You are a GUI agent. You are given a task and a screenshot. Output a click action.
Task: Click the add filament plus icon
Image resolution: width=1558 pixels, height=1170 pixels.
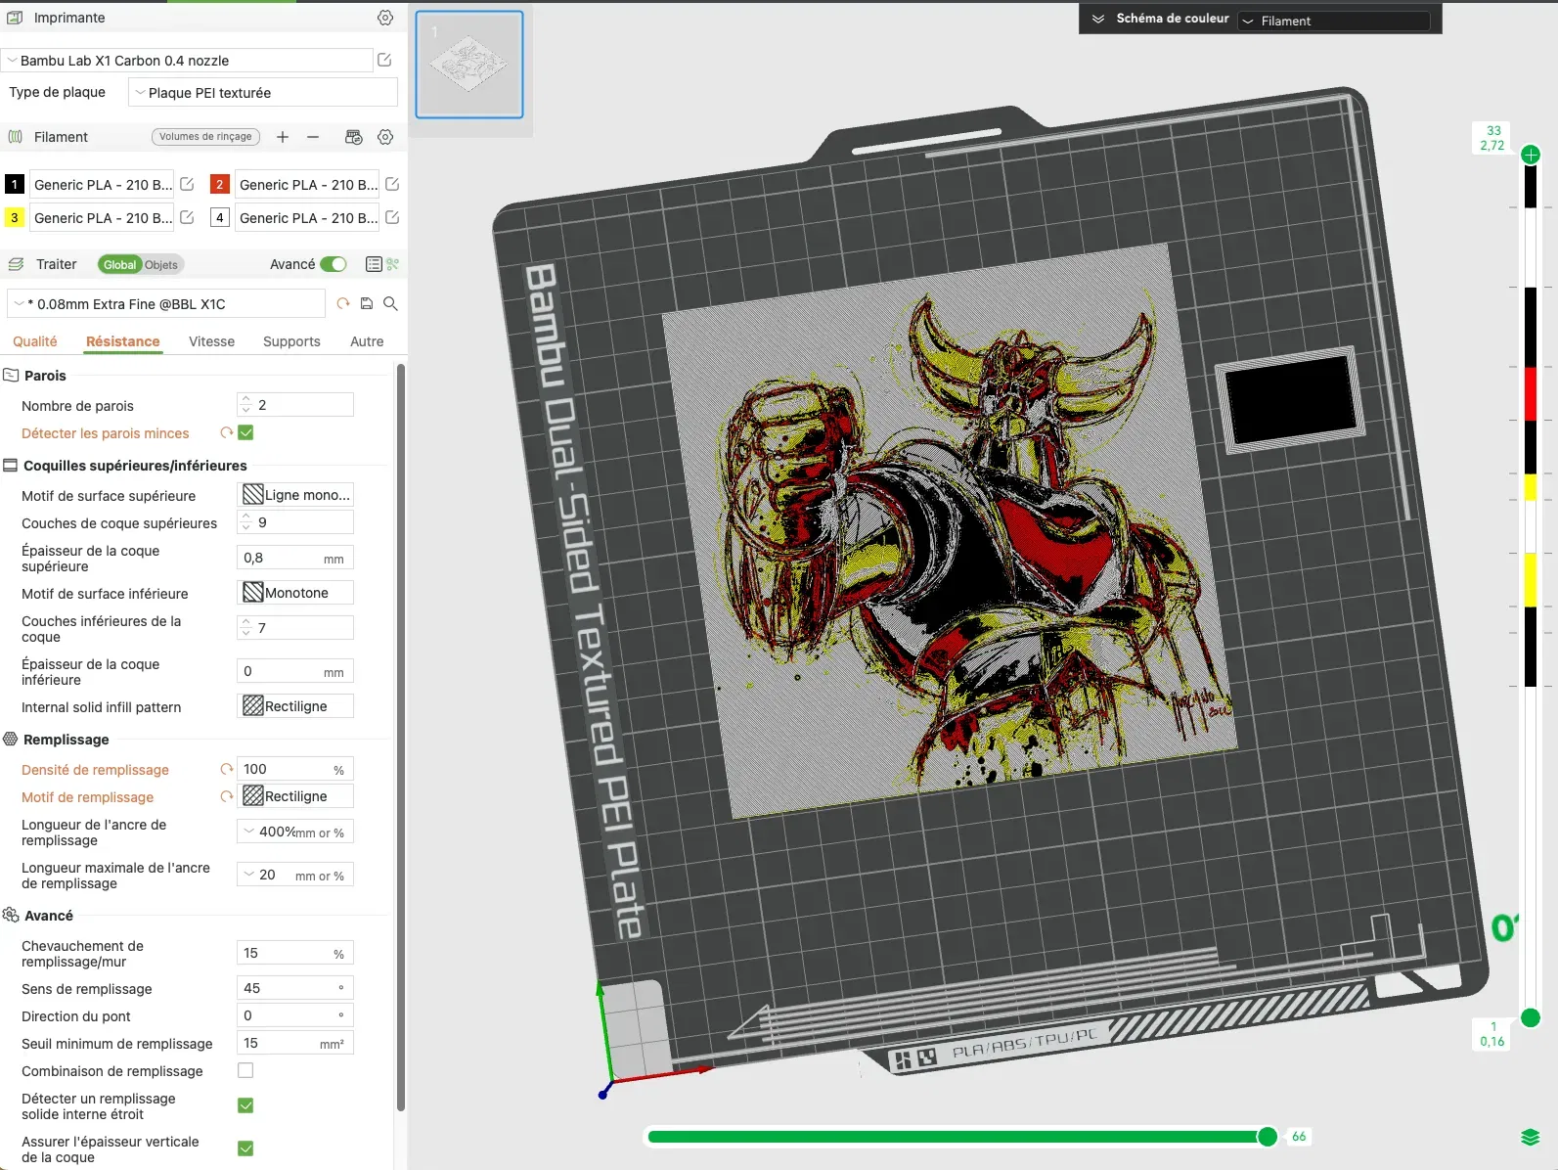[283, 137]
